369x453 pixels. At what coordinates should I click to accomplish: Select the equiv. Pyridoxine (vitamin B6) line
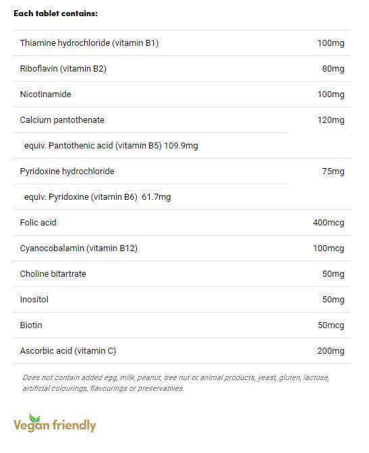97,197
